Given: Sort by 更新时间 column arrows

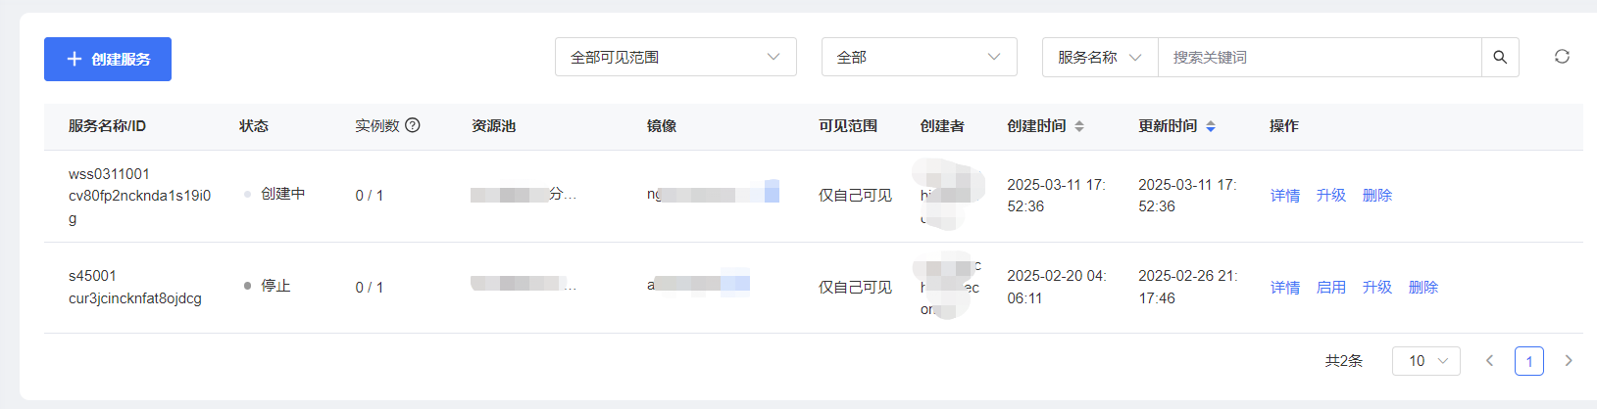Looking at the screenshot, I should (x=1211, y=126).
